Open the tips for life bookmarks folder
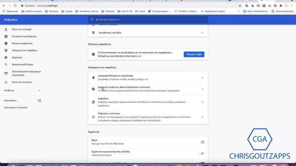The height and width of the screenshot is (166, 296). (125, 11)
